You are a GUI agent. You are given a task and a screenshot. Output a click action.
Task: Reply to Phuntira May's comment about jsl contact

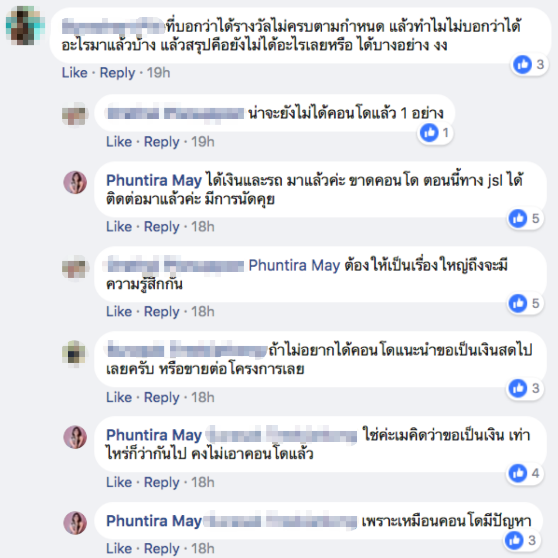[162, 227]
